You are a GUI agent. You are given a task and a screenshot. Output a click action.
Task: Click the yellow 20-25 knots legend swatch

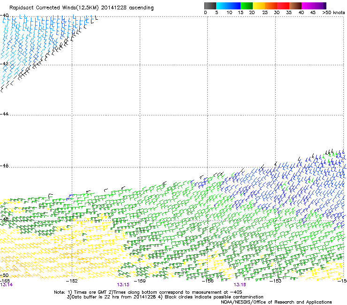click(x=259, y=6)
